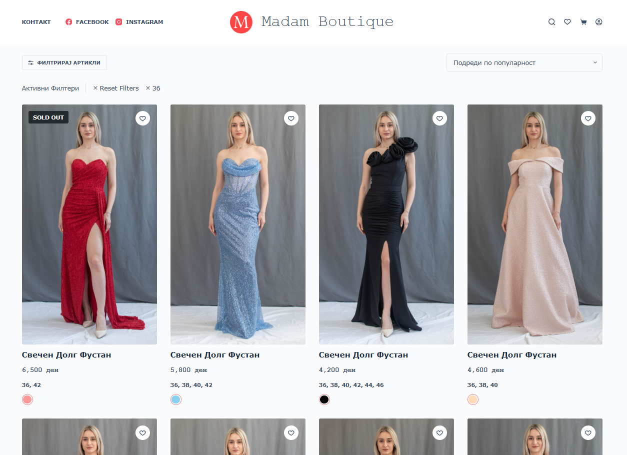Select the peach color swatch
627x455 pixels.
[x=473, y=399]
